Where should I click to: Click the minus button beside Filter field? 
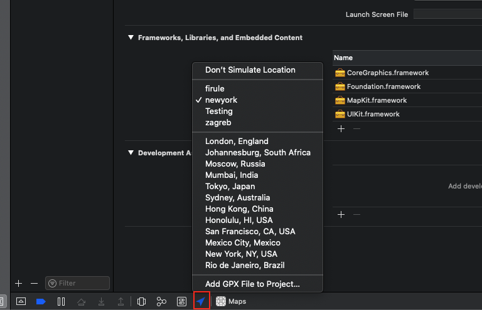pos(34,283)
